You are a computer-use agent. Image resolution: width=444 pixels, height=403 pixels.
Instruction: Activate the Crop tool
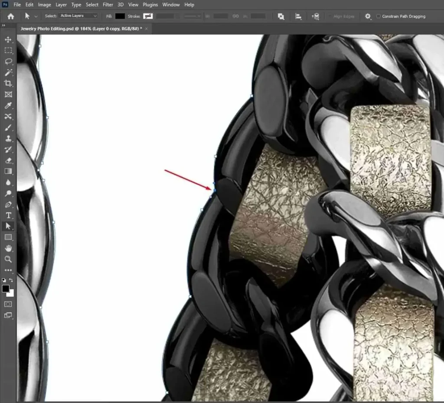[x=8, y=84]
